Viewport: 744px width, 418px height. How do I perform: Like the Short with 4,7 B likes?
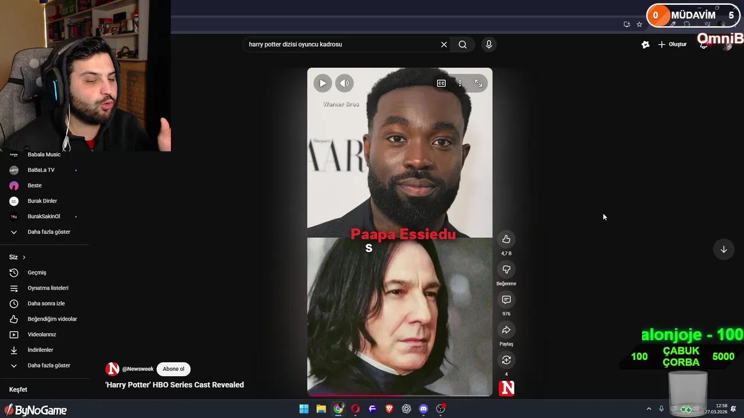click(506, 239)
